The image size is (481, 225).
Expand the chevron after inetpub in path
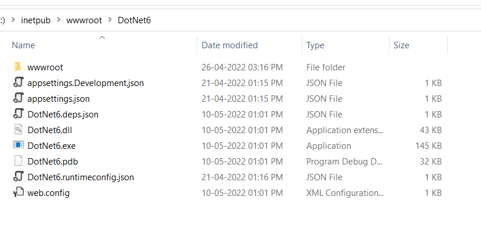[x=58, y=20]
